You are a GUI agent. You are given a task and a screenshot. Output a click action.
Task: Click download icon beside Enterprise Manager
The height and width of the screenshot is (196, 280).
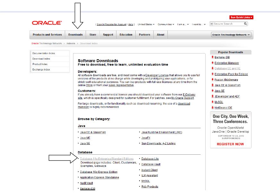(213, 63)
